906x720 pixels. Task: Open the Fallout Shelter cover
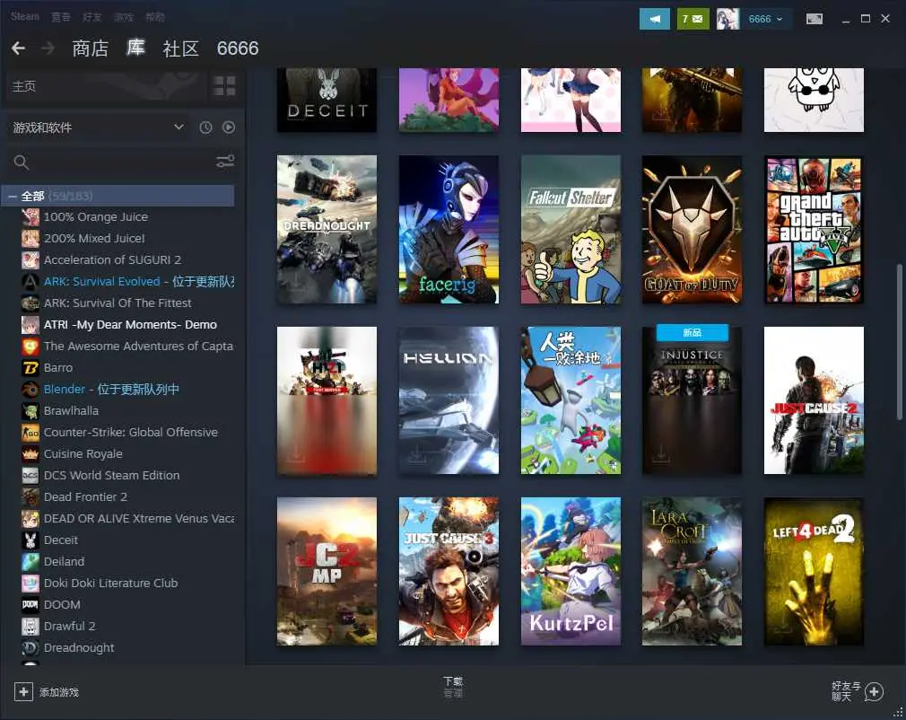(x=571, y=229)
